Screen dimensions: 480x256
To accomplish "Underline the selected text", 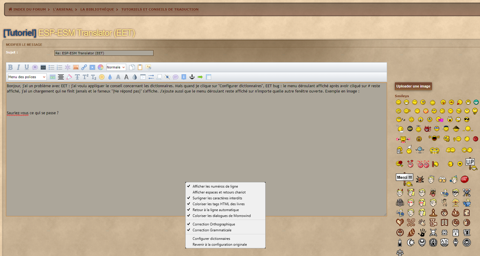I will tap(27, 67).
